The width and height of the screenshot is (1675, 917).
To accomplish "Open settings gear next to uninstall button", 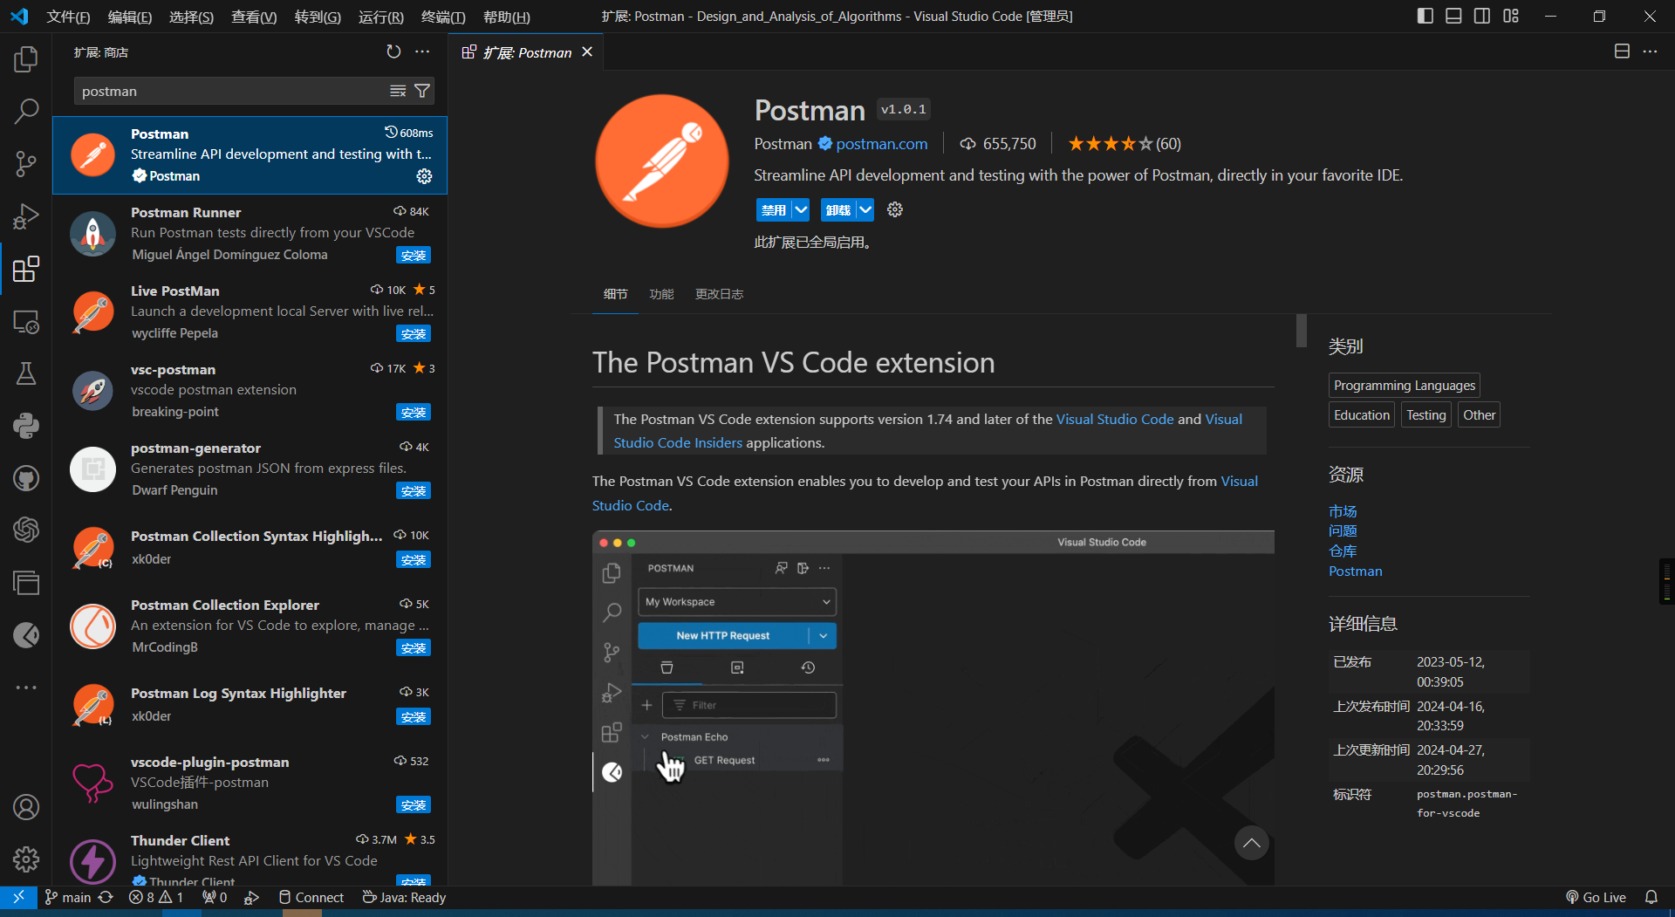I will click(x=895, y=209).
